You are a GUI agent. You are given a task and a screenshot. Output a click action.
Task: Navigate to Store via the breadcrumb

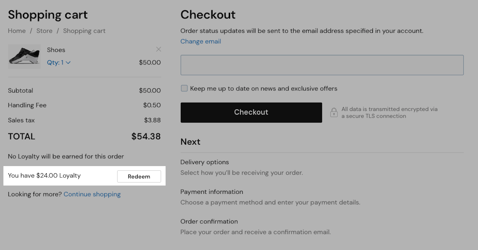[44, 31]
